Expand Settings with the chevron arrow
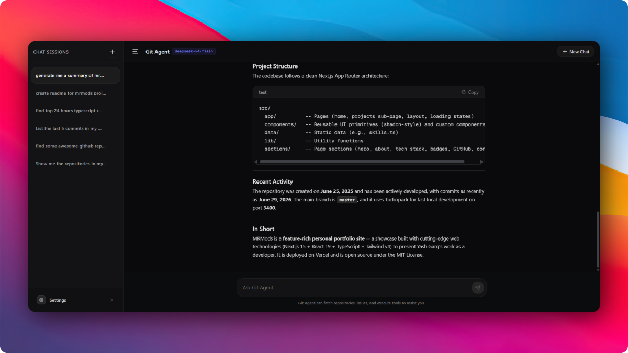The image size is (628, 353). click(111, 300)
